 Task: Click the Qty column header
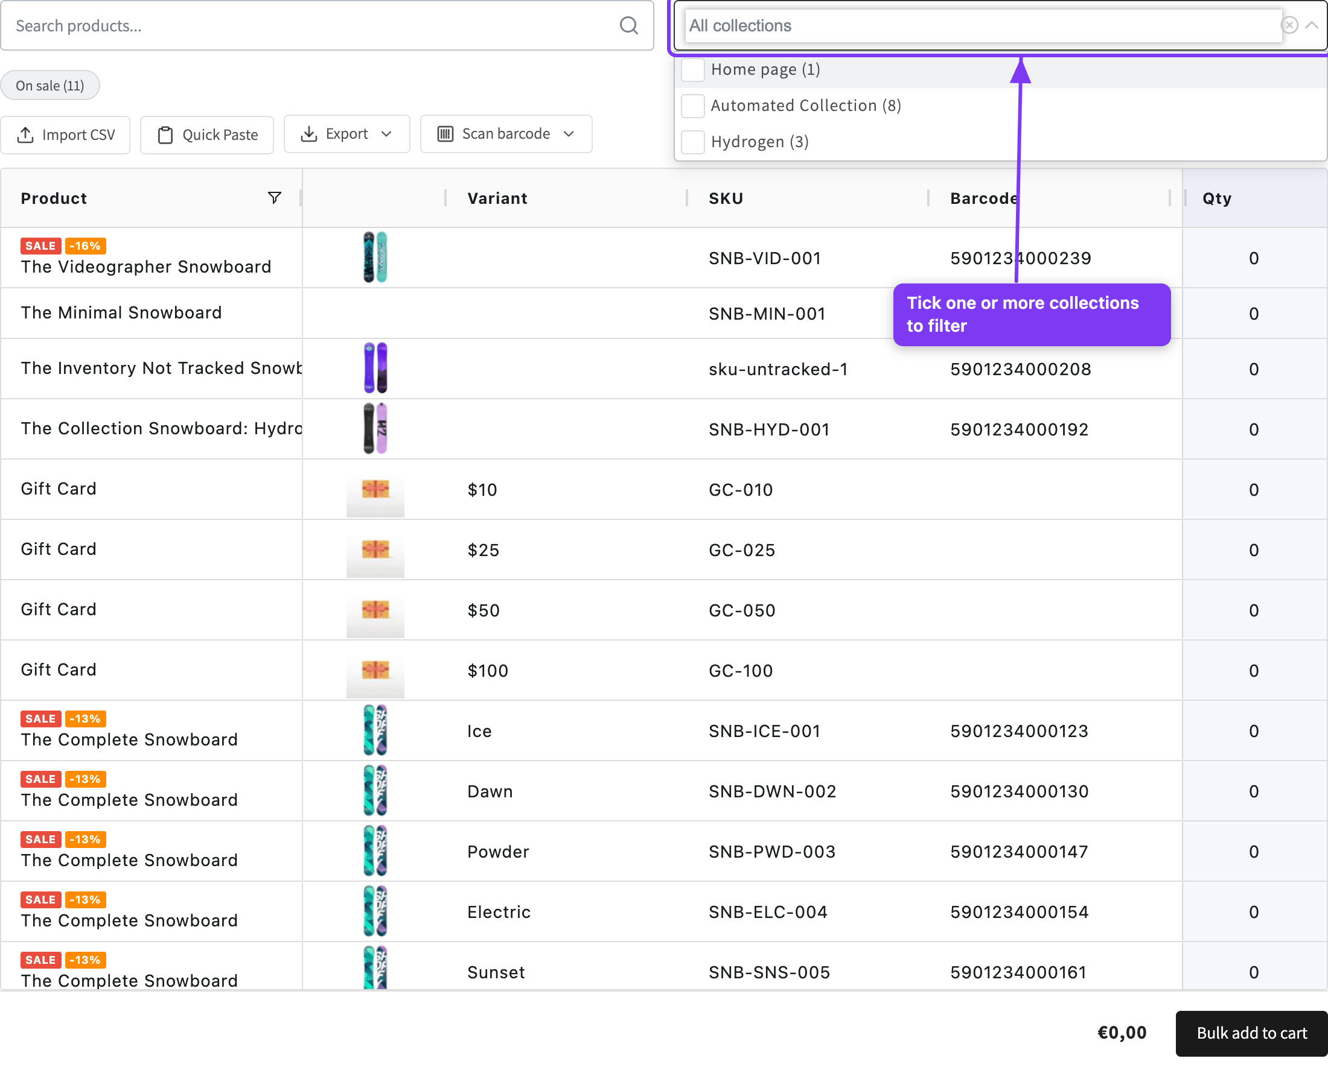tap(1216, 198)
